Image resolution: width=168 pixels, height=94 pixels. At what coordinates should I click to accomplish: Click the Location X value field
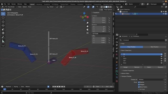pos(99,18)
